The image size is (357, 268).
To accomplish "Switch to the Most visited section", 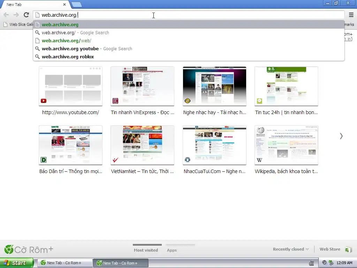I will (x=146, y=250).
